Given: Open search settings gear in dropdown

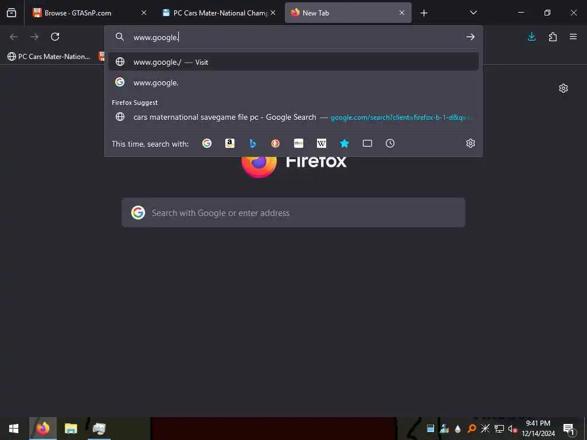Looking at the screenshot, I should tap(471, 143).
